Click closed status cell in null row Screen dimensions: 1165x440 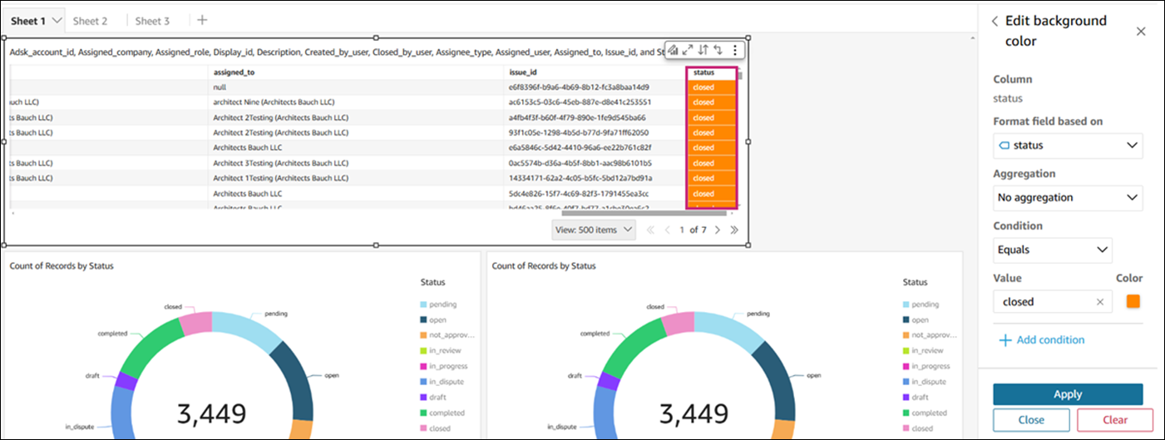click(x=712, y=87)
